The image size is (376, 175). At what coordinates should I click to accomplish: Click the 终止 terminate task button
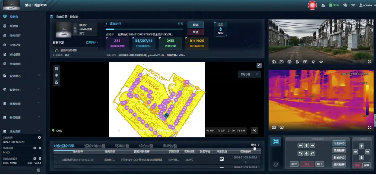coord(196,32)
